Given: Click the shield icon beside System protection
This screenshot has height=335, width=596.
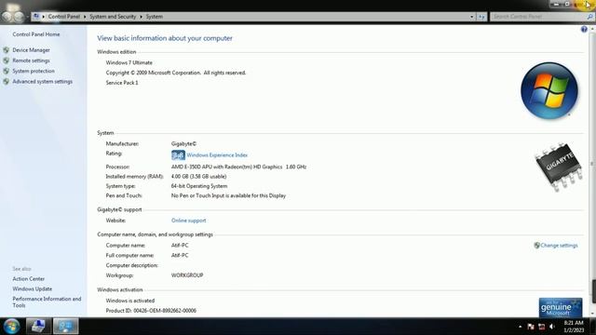Looking at the screenshot, I should click(x=7, y=71).
